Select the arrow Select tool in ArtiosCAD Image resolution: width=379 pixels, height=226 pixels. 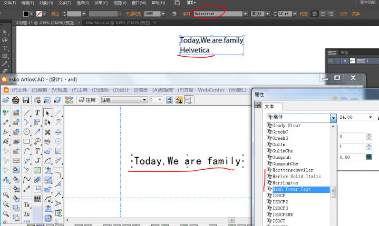47,112
